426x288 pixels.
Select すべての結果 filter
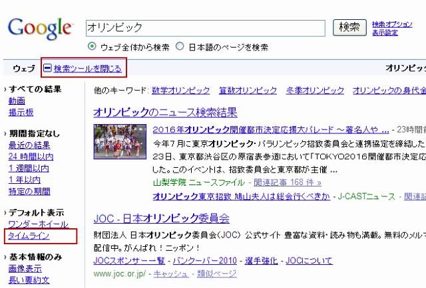35,89
